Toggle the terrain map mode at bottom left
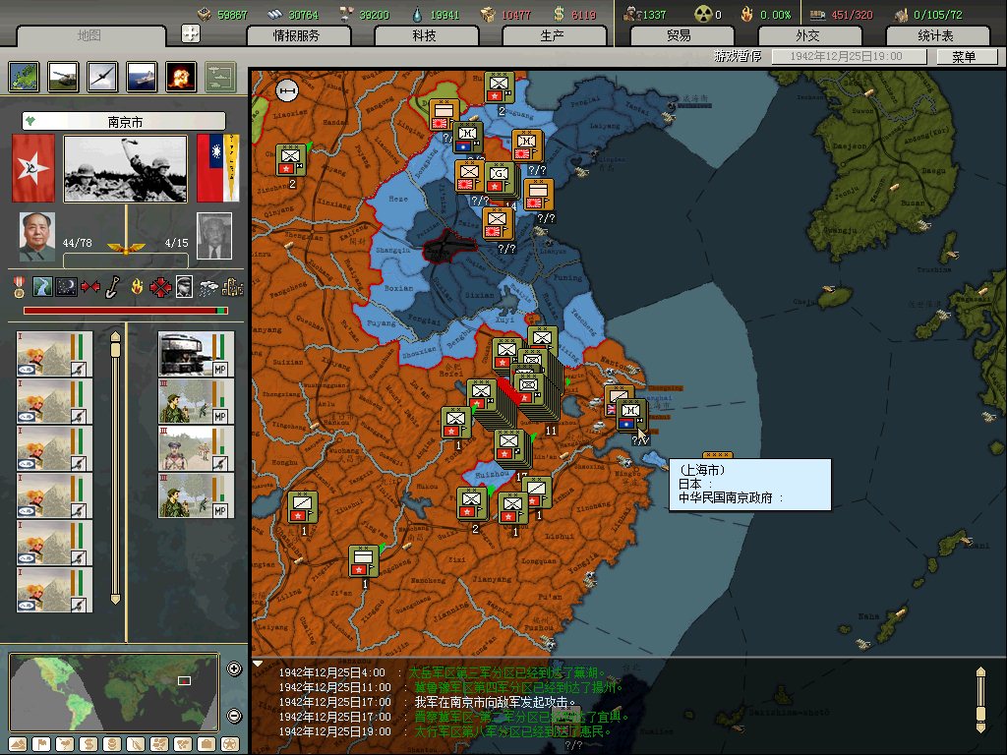This screenshot has width=1007, height=755. [x=19, y=743]
